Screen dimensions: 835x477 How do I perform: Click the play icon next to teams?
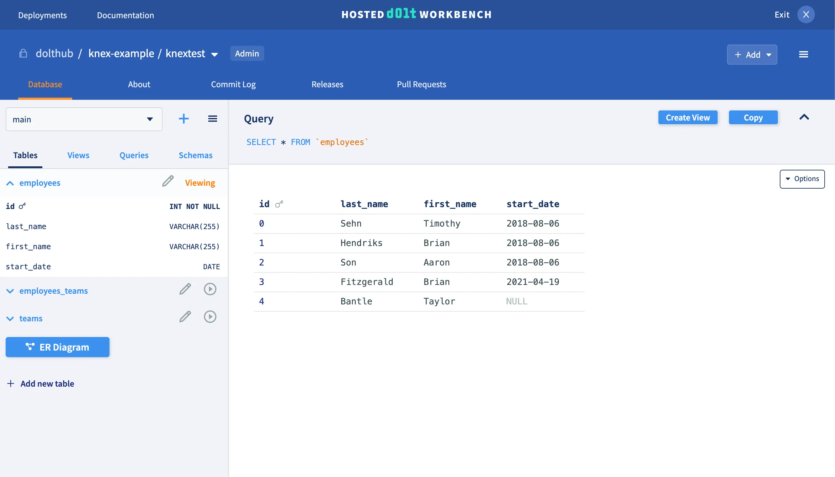pyautogui.click(x=210, y=317)
